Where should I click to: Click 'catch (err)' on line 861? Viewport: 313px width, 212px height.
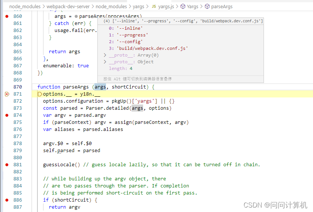tap(70, 23)
